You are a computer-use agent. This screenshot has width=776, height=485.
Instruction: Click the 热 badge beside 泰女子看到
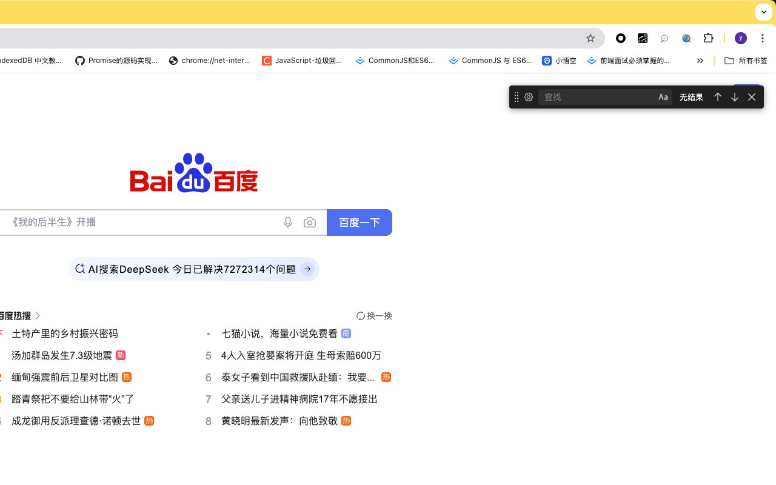click(x=386, y=377)
